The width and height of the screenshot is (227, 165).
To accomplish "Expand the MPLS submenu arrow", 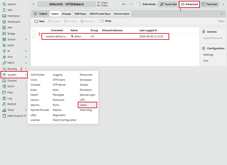I will pos(26,63).
